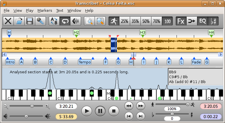Click the Play button
225x123 pixels.
pyautogui.click(x=87, y=111)
